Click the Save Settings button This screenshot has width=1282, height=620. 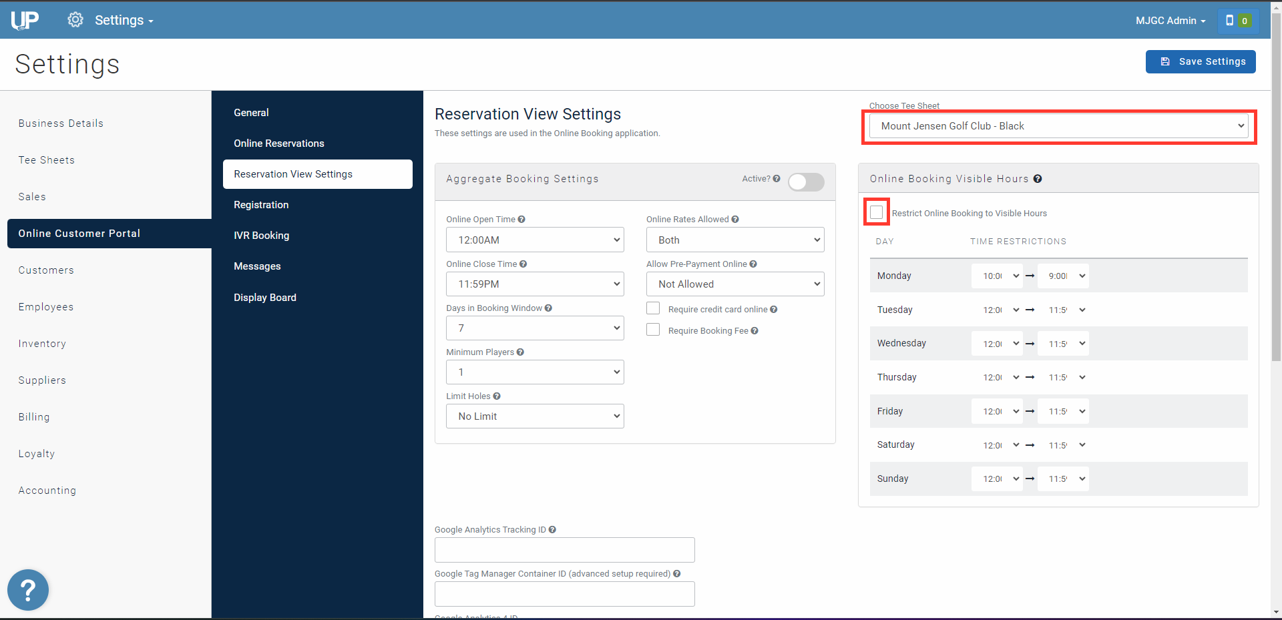point(1201,61)
